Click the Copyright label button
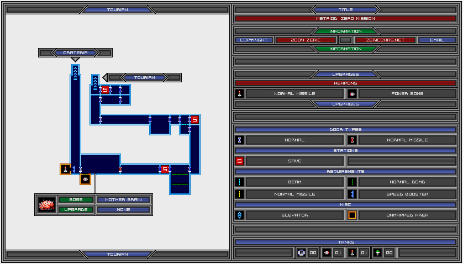Viewport: 463px width, 264px height. click(254, 40)
